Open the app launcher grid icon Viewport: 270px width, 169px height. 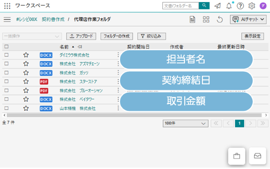[x=7, y=6]
